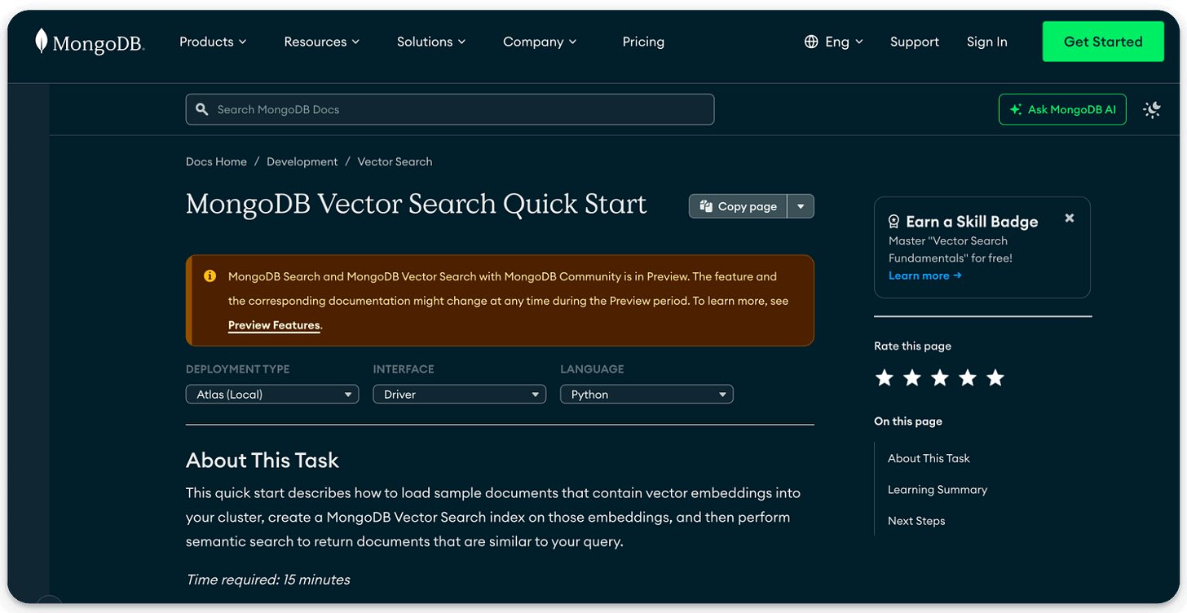Click the Time required: 15 minutes text

(x=268, y=580)
